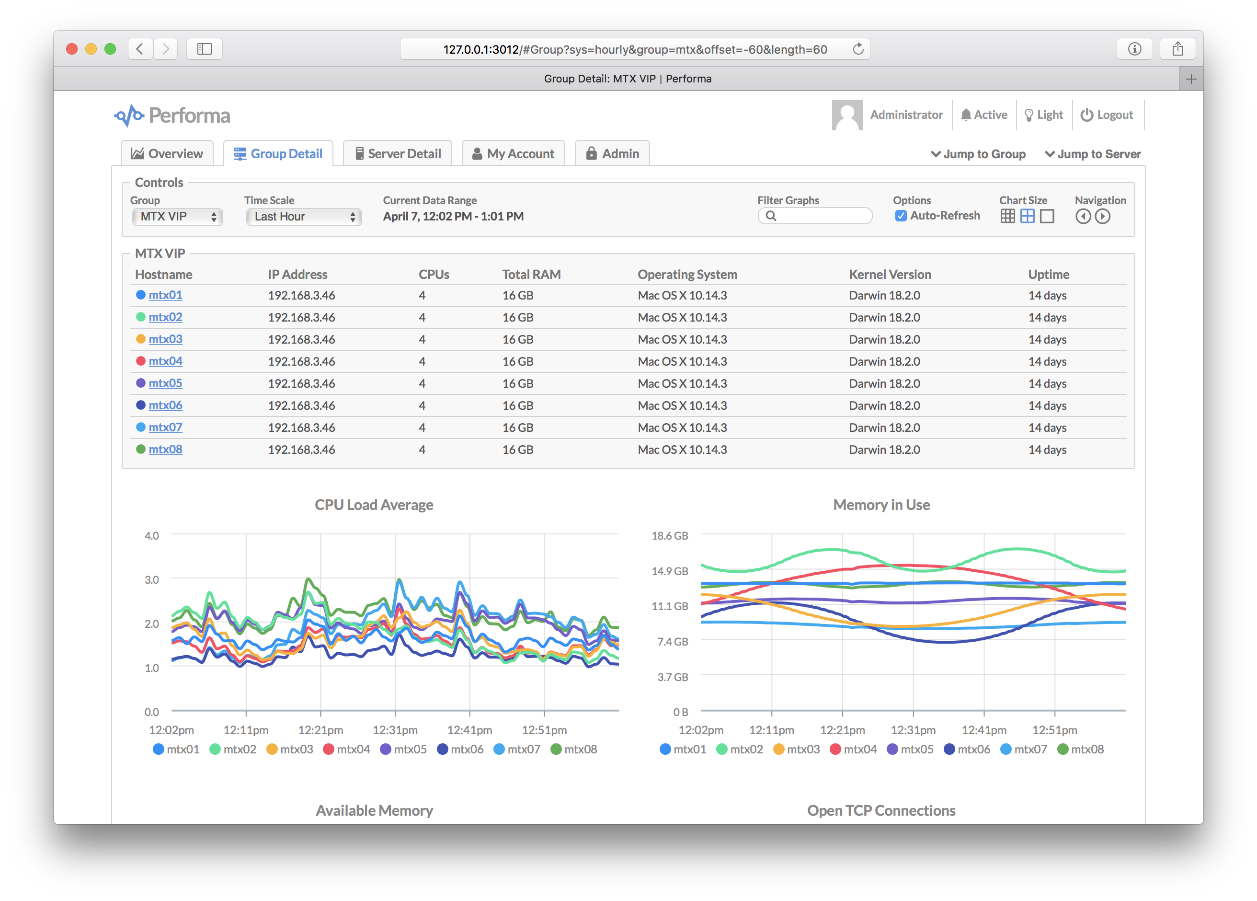The image size is (1257, 901).
Task: Open the Server Detail tab
Action: click(x=398, y=153)
